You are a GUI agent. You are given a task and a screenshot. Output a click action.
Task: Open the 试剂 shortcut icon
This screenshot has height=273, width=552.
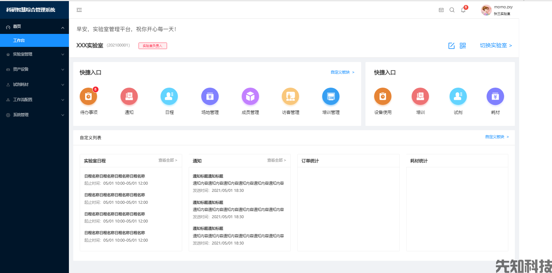pyautogui.click(x=458, y=96)
